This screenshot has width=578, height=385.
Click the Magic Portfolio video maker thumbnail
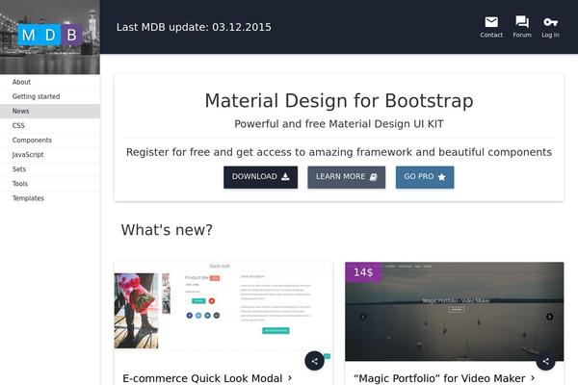pos(454,311)
